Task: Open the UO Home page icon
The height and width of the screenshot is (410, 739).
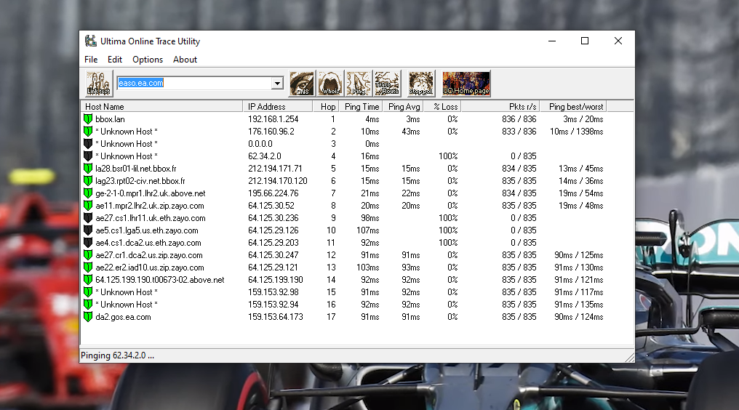Action: pos(466,84)
